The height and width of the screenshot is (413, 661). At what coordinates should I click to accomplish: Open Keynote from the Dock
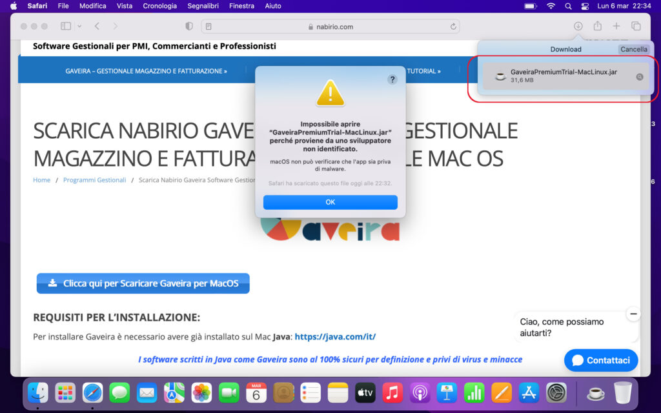(447, 393)
